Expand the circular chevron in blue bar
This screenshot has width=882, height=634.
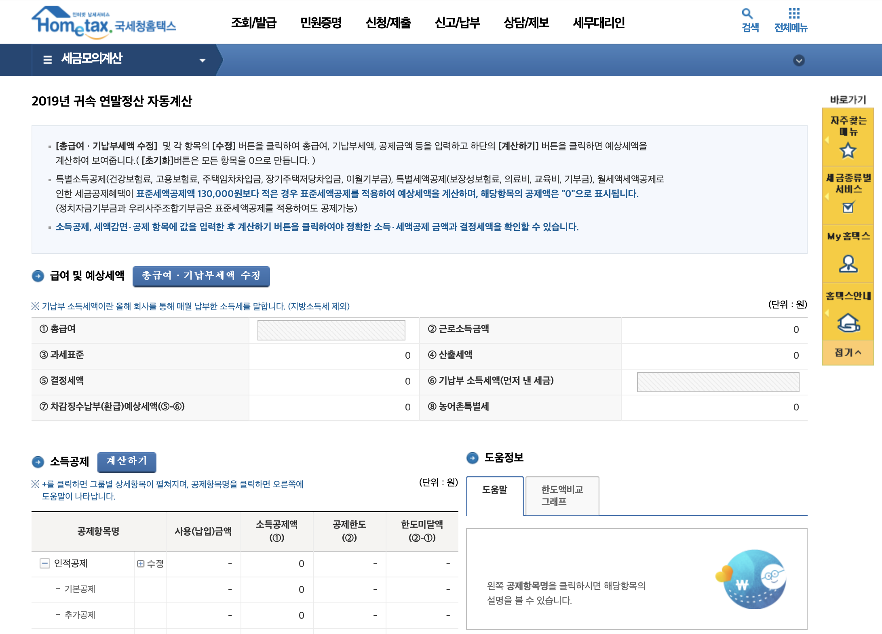click(x=799, y=61)
